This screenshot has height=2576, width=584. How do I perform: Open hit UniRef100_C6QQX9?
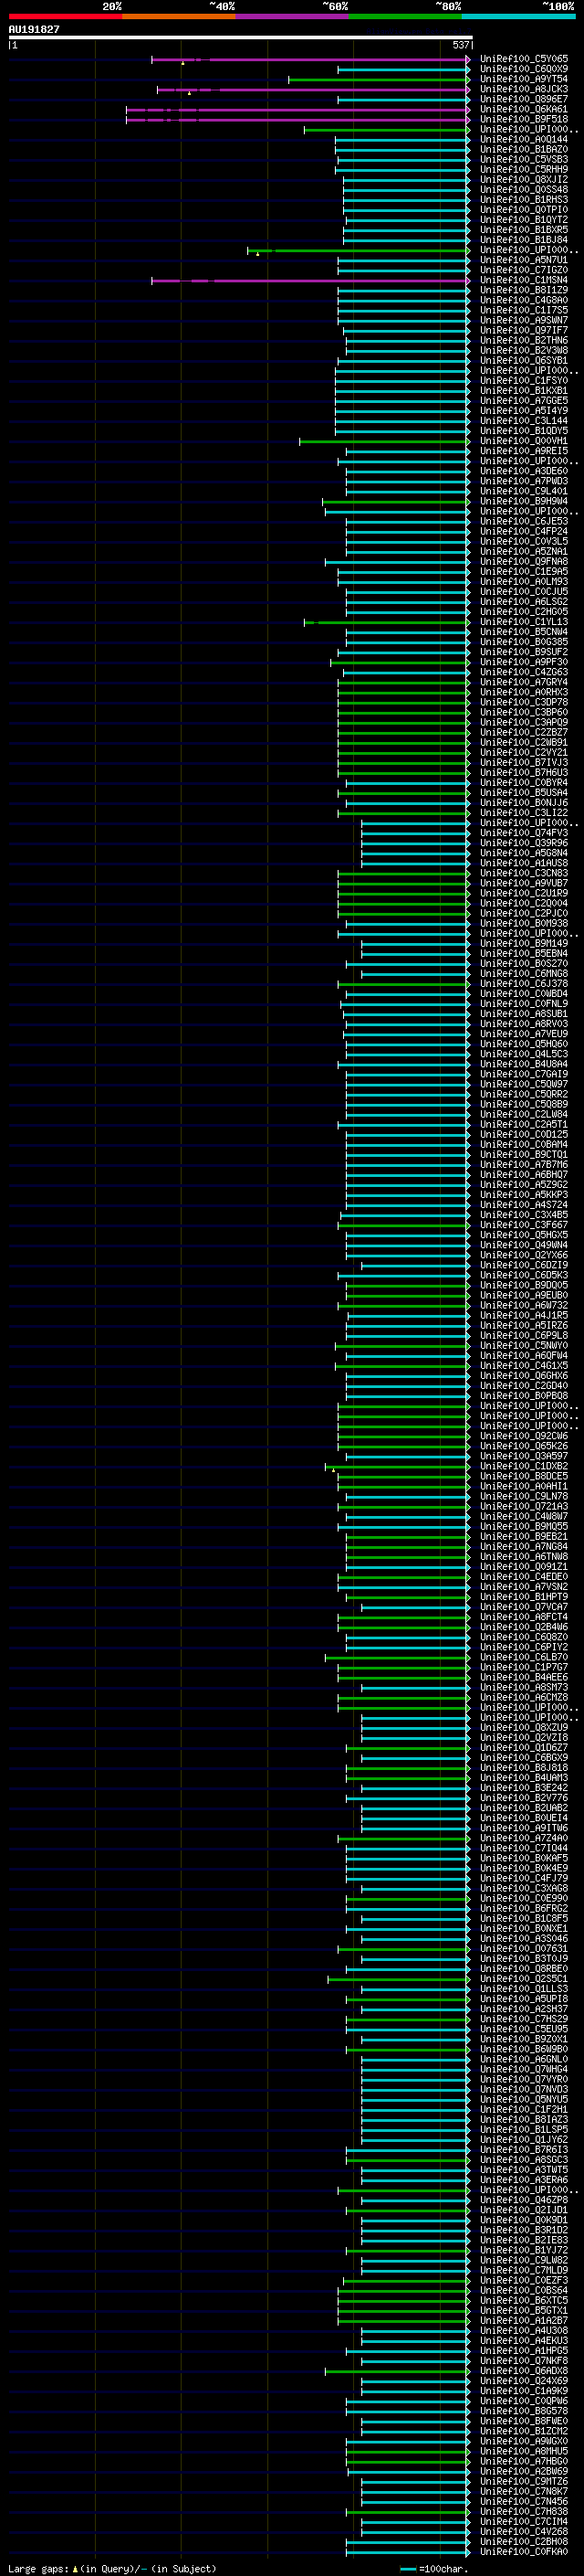[523, 69]
